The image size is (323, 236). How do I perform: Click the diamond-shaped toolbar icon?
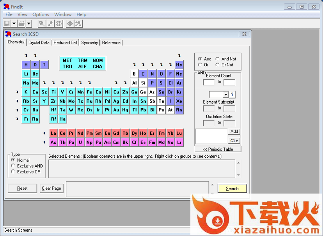point(70,24)
